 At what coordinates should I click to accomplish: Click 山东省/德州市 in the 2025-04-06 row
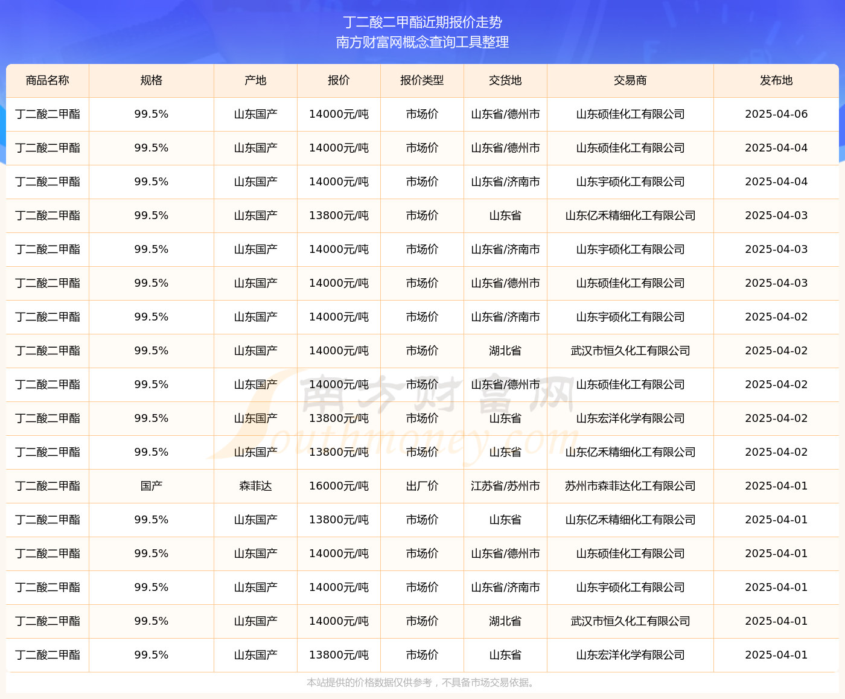[505, 114]
